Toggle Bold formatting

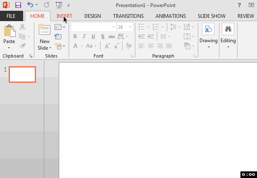[75, 36]
